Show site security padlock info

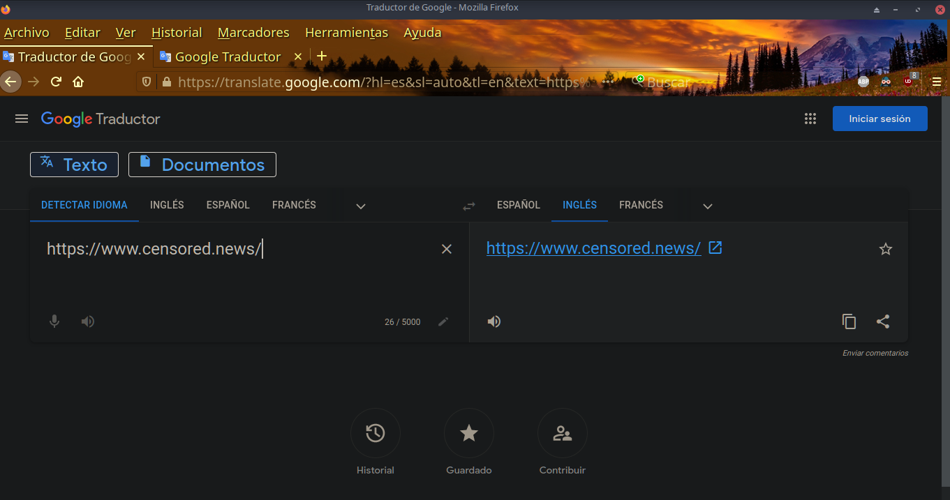(x=166, y=82)
